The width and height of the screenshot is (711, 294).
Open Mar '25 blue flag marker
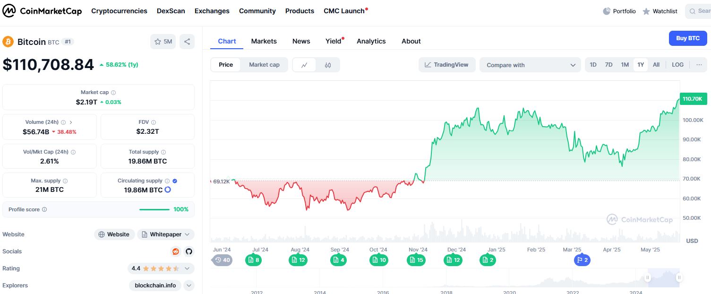point(582,260)
